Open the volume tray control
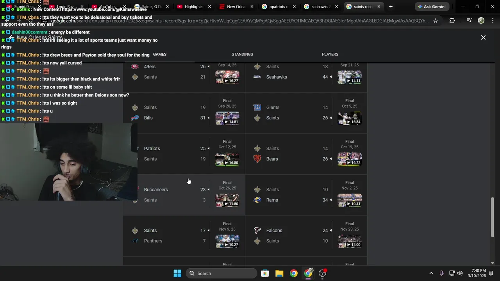Viewport: 500px width, 281px height. (460, 273)
